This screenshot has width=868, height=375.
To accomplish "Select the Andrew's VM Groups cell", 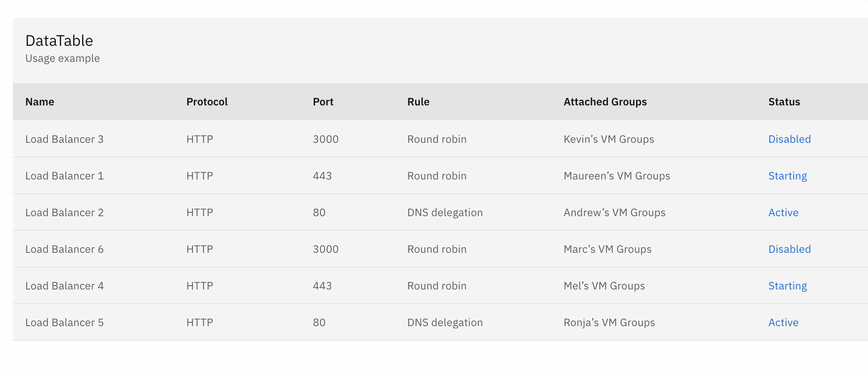I will pyautogui.click(x=614, y=212).
